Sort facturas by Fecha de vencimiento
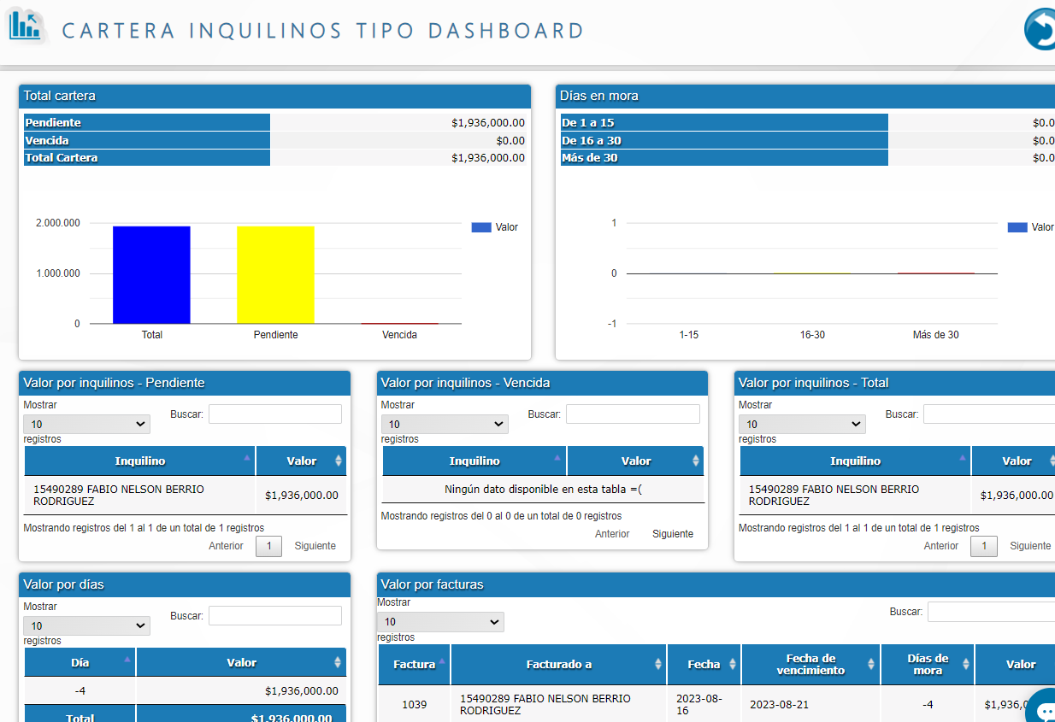 pos(810,664)
